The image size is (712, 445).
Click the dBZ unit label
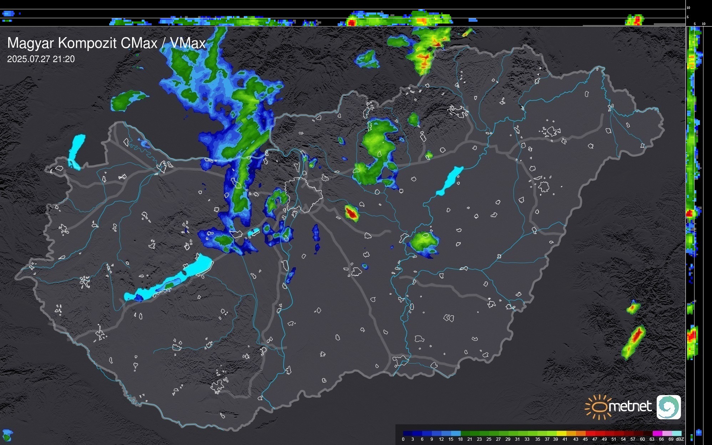(680, 439)
